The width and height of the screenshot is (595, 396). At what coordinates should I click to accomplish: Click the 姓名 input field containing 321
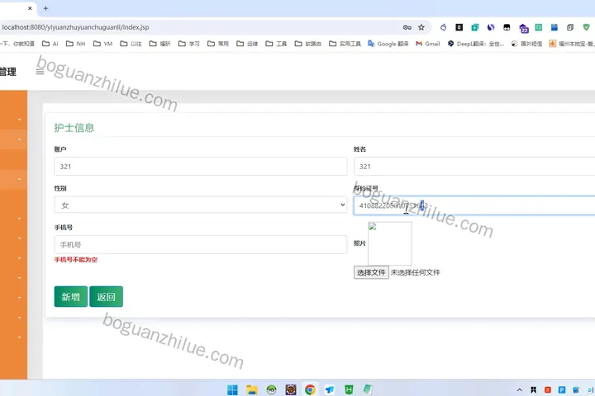[x=474, y=167]
